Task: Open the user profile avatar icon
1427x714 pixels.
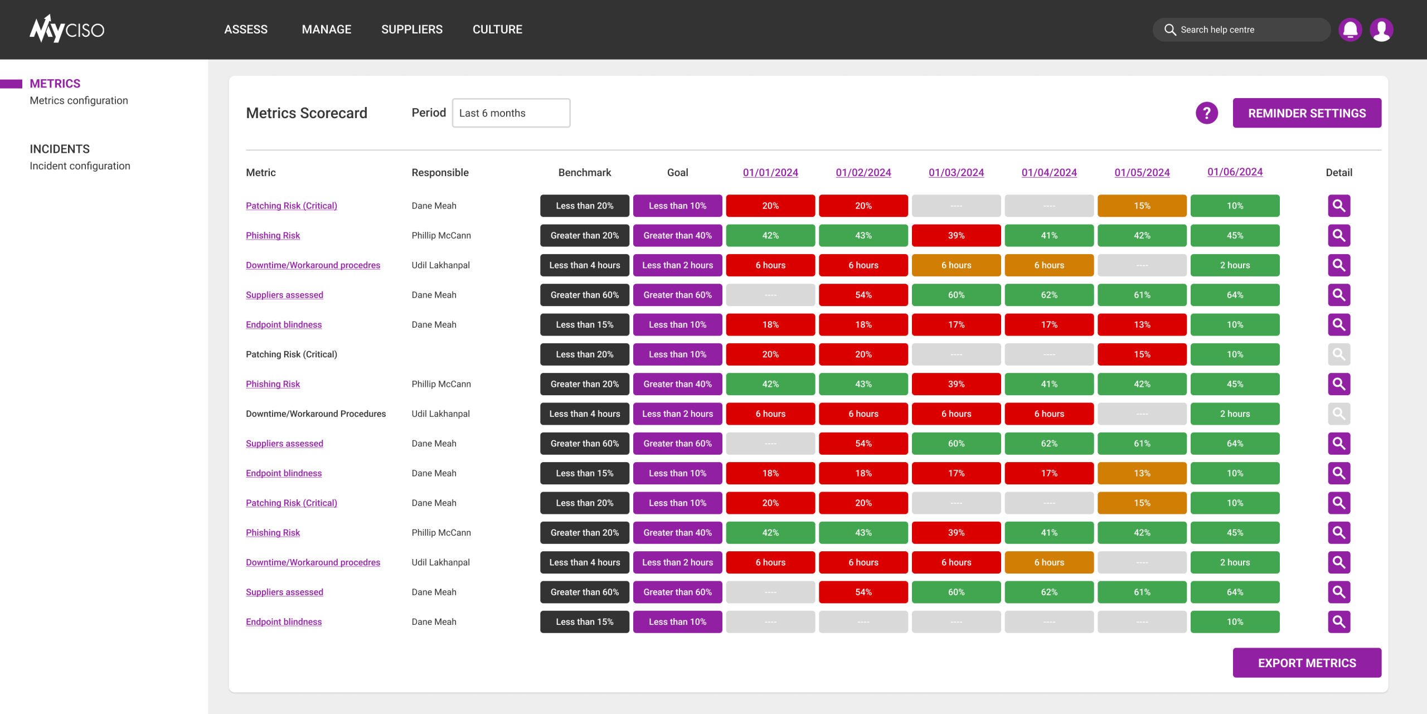Action: [x=1381, y=30]
